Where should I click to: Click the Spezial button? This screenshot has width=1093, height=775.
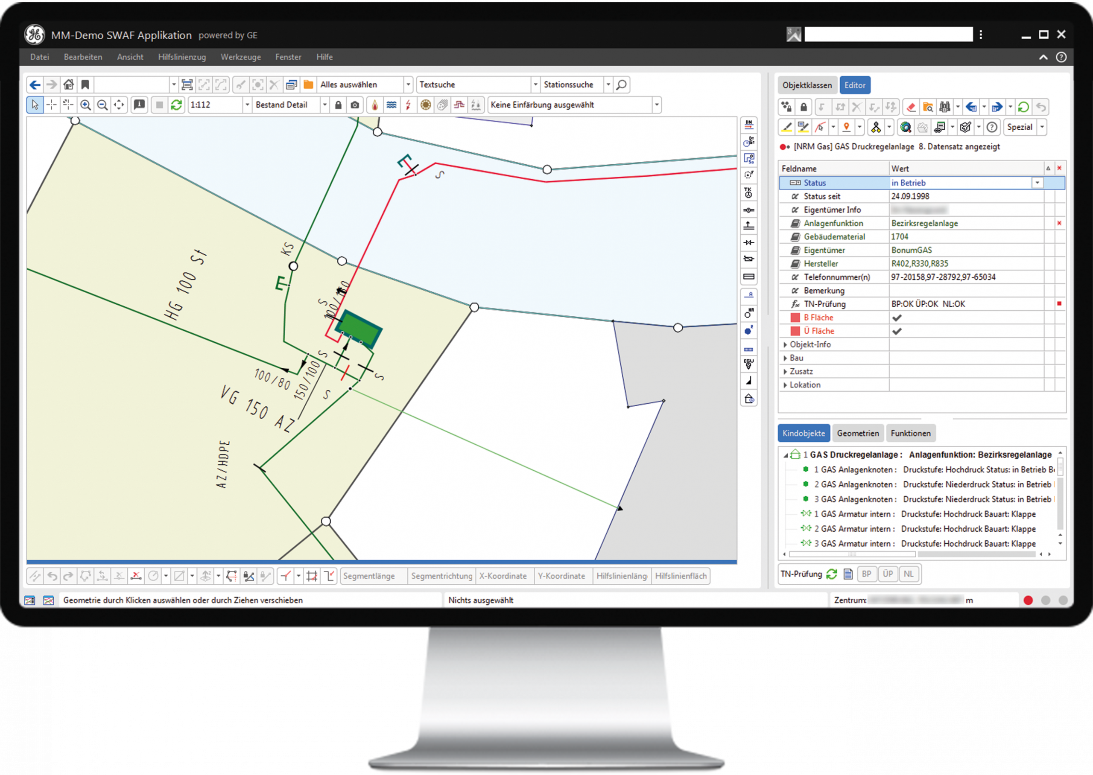pos(1020,128)
